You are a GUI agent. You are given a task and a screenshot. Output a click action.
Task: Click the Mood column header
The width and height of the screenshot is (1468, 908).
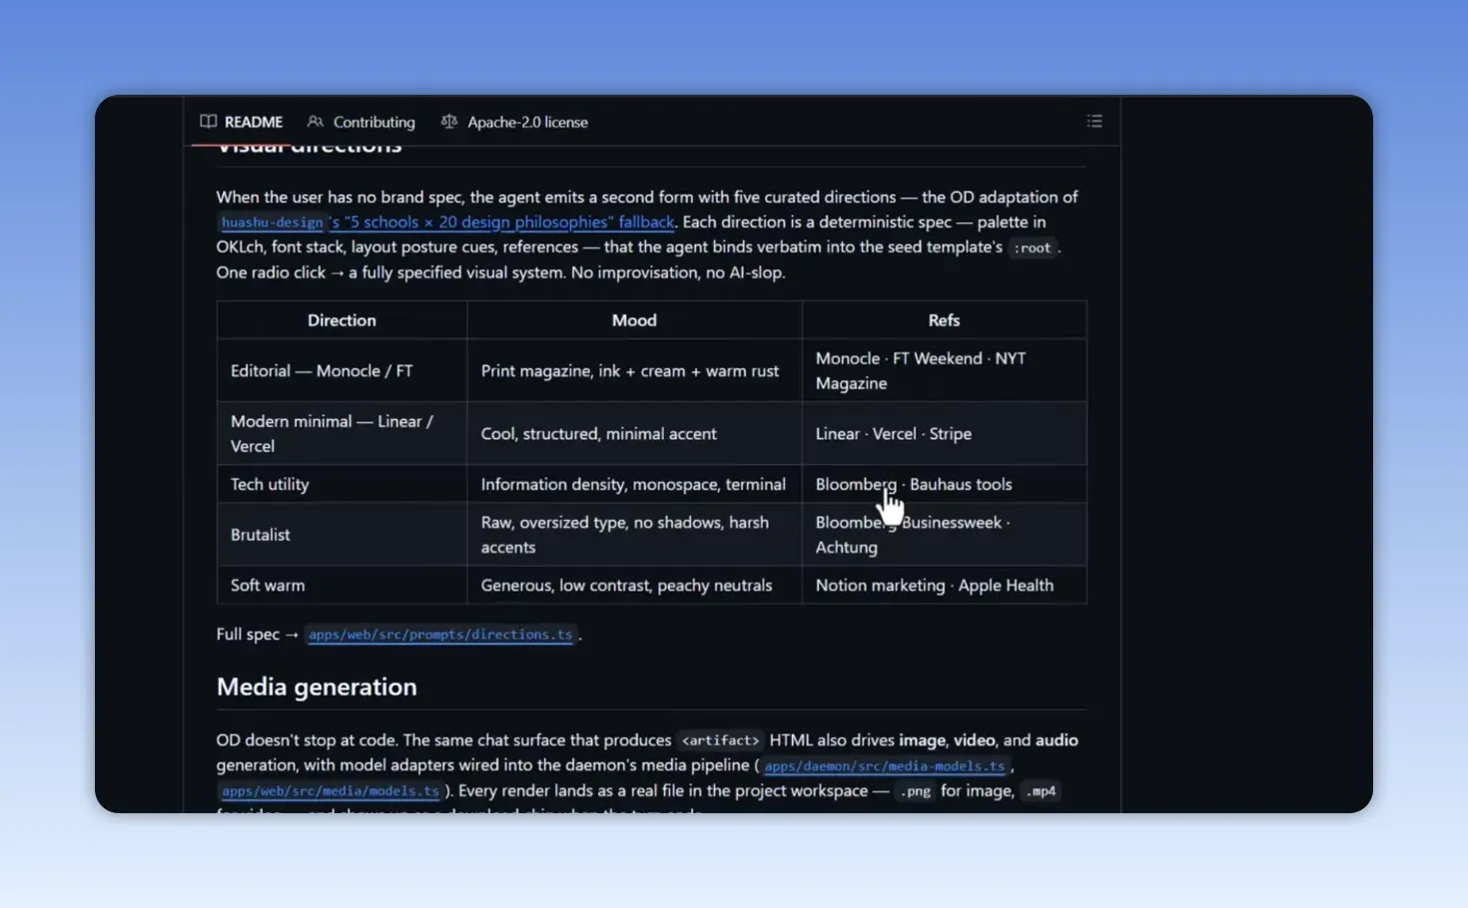point(634,320)
